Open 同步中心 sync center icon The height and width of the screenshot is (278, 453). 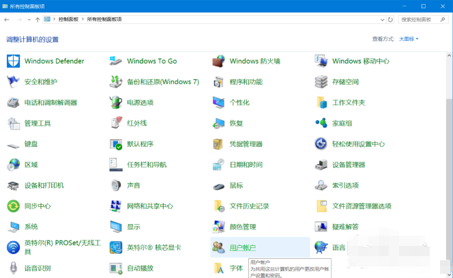click(14, 206)
